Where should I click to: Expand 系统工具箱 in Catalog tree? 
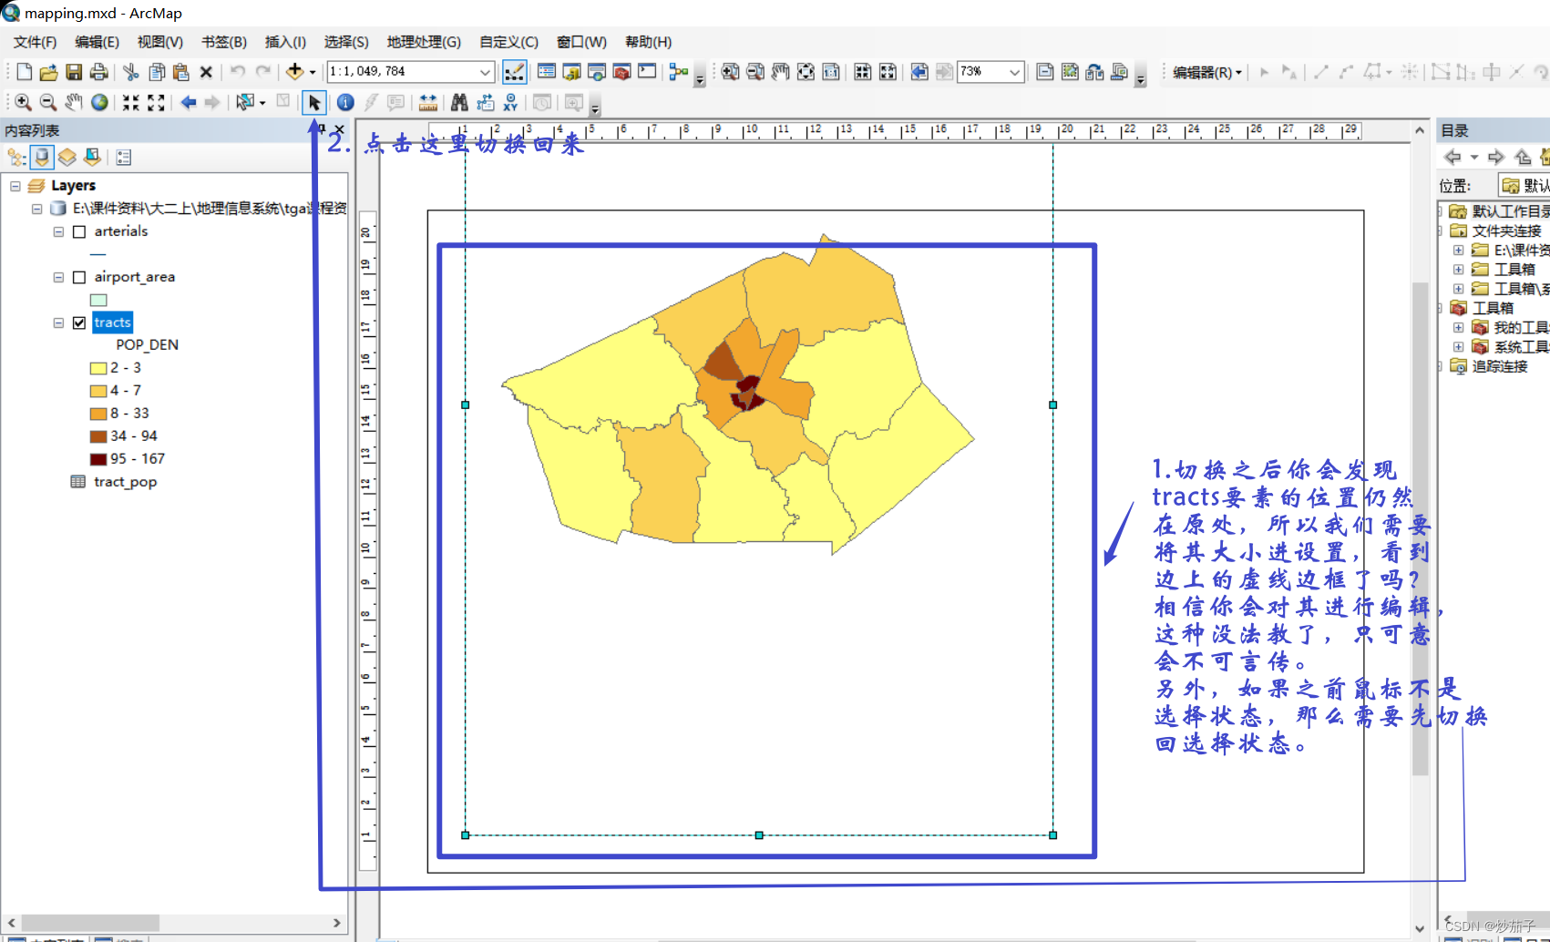click(x=1459, y=347)
